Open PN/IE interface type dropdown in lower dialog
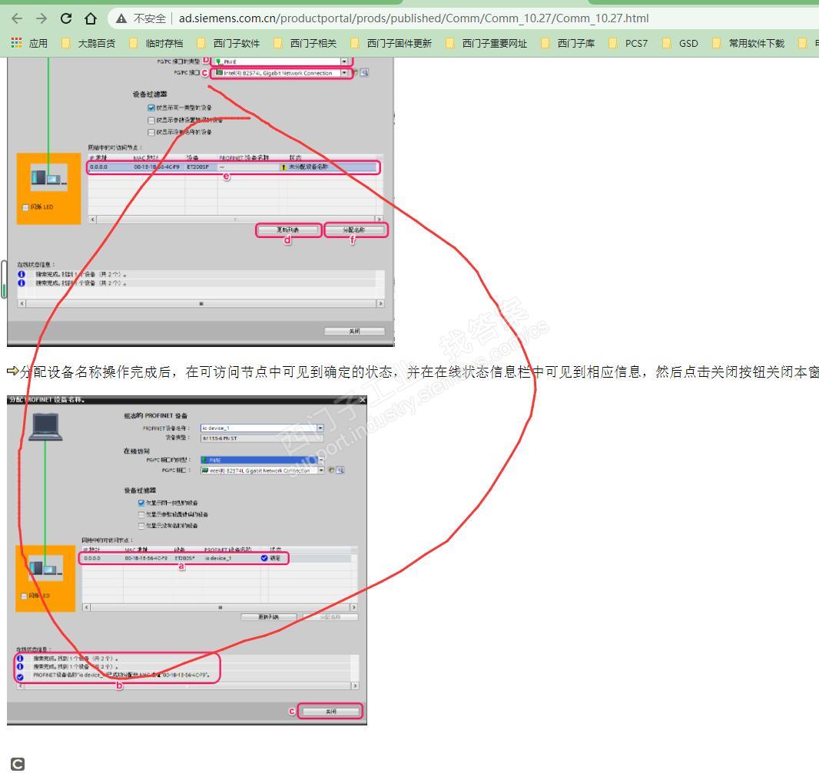Viewport: 819px width, 773px height. point(320,460)
